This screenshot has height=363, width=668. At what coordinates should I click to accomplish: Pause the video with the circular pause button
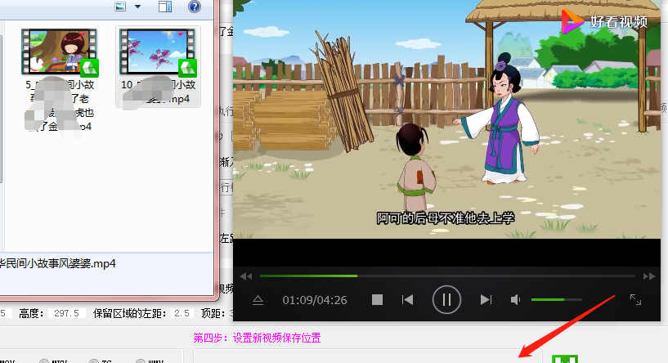[446, 299]
